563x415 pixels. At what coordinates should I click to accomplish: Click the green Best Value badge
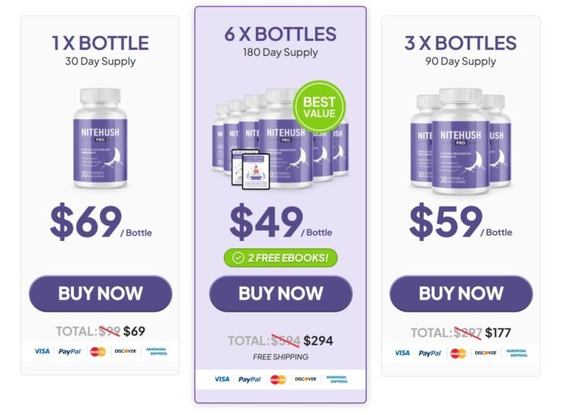click(x=319, y=107)
